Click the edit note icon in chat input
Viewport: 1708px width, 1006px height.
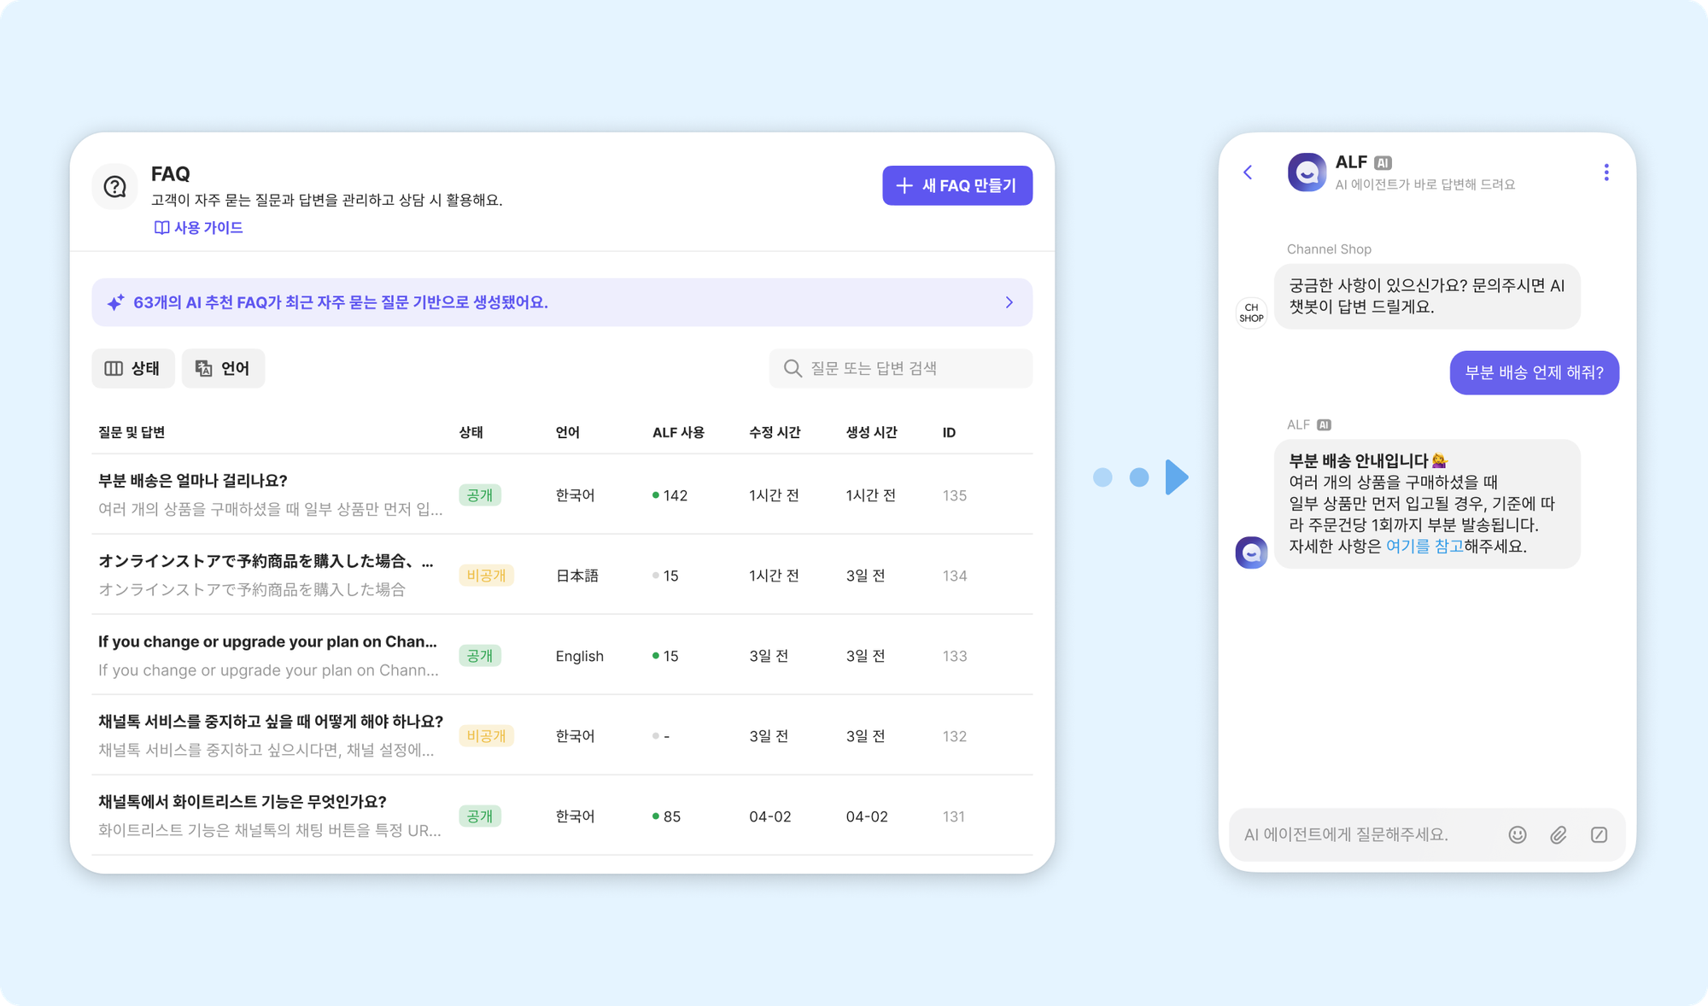click(x=1599, y=834)
